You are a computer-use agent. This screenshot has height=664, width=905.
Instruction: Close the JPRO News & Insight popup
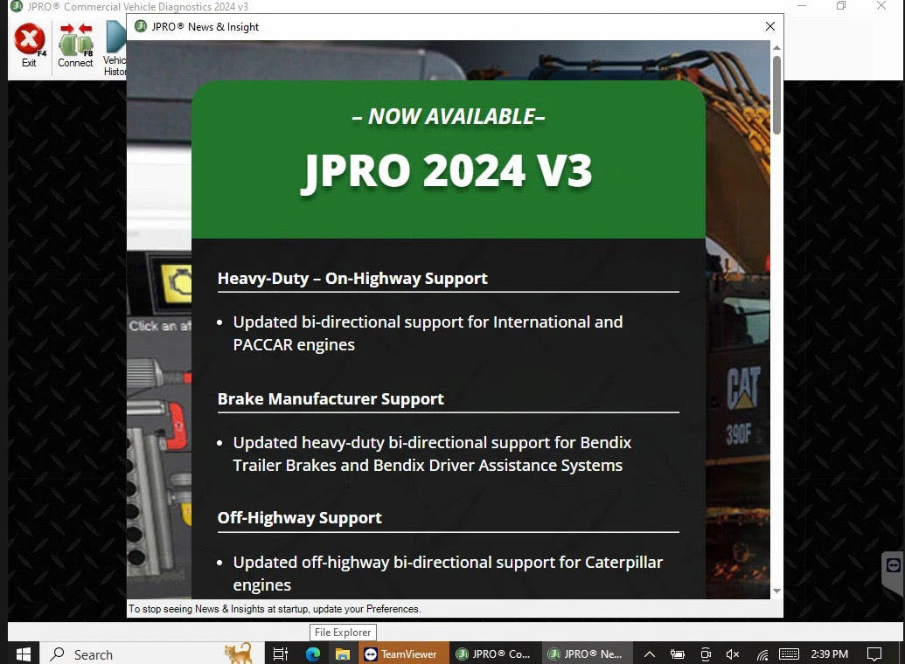[x=770, y=26]
